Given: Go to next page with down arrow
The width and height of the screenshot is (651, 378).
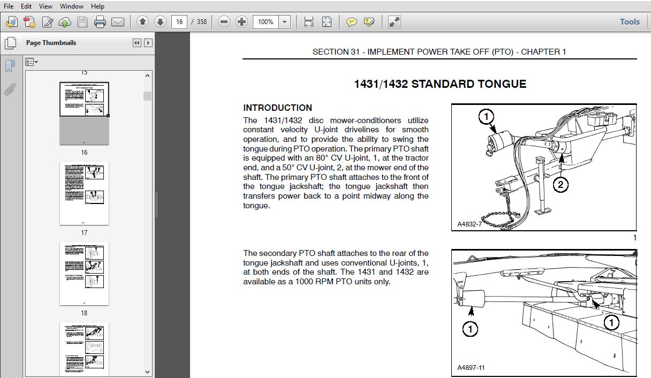Looking at the screenshot, I should [x=160, y=22].
